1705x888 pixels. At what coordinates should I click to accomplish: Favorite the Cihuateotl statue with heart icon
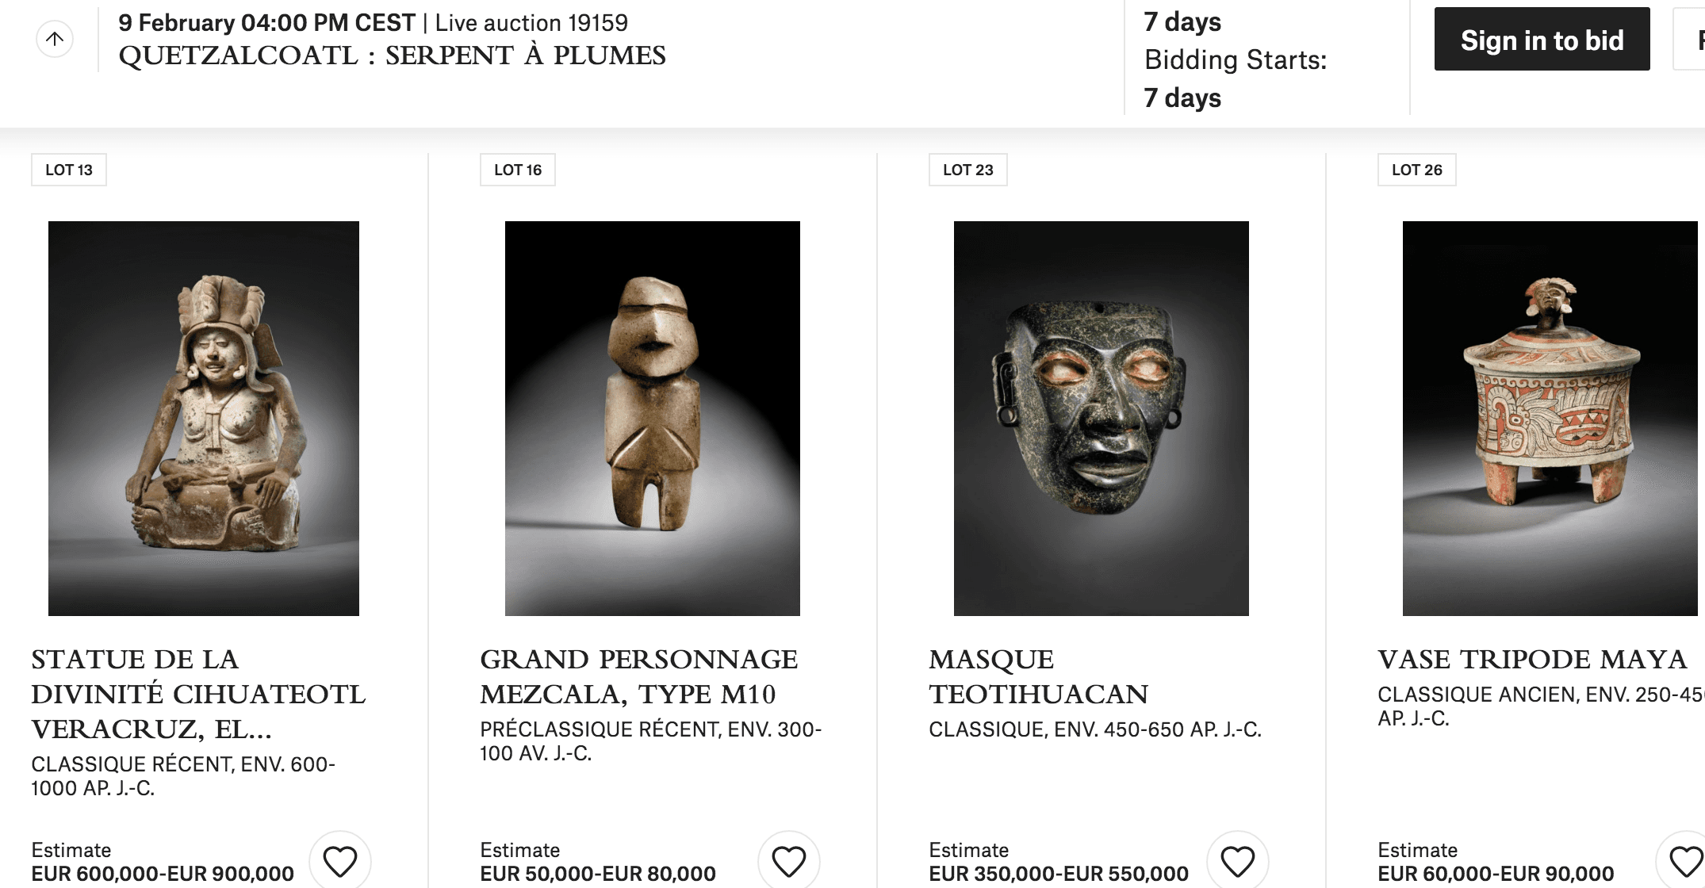[x=340, y=861]
